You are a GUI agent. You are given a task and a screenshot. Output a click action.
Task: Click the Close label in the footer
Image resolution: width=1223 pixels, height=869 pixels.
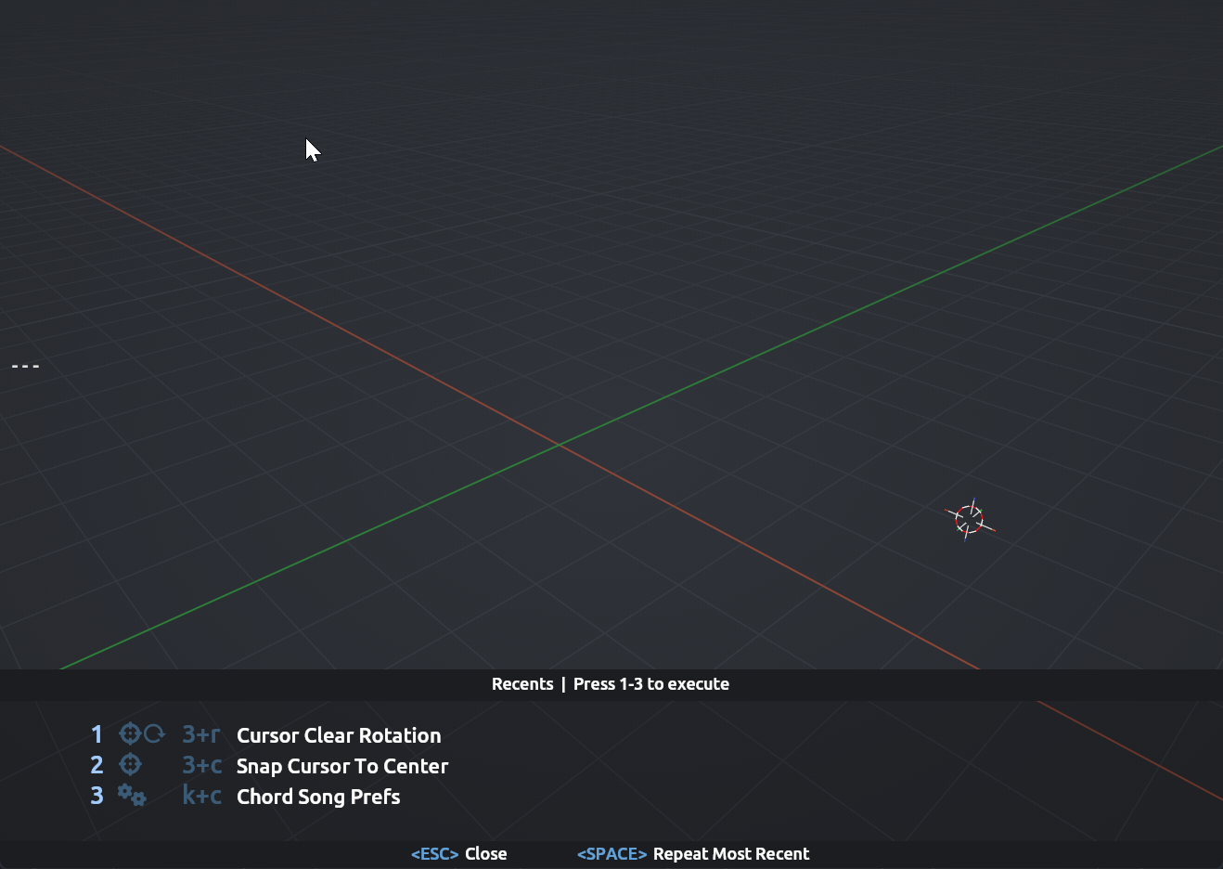click(485, 854)
